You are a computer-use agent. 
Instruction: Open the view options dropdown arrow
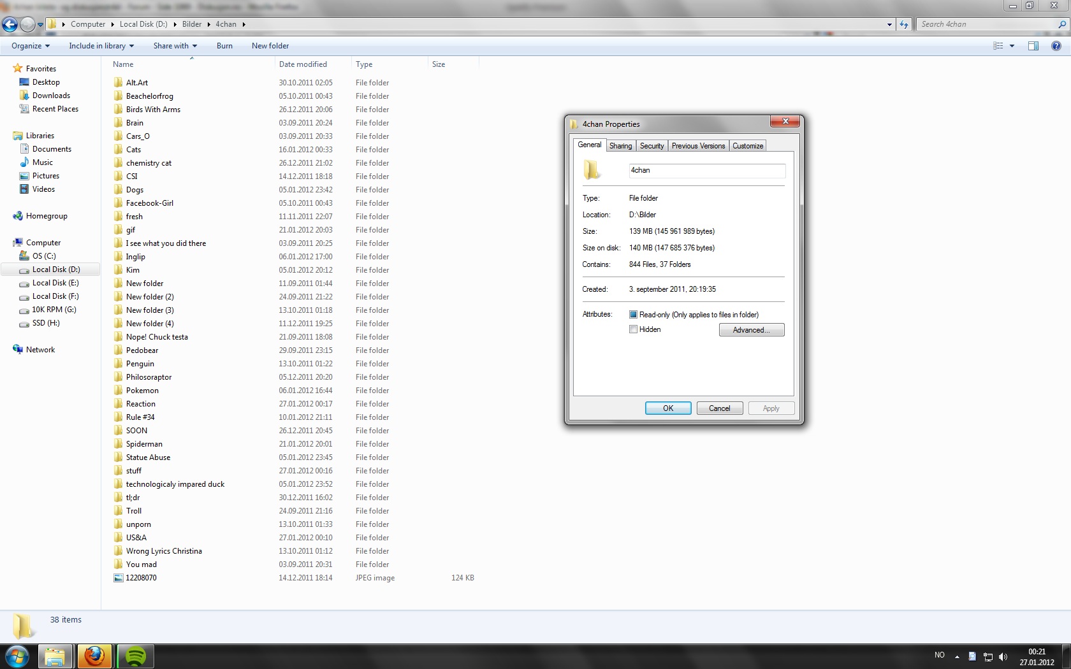tap(1012, 46)
